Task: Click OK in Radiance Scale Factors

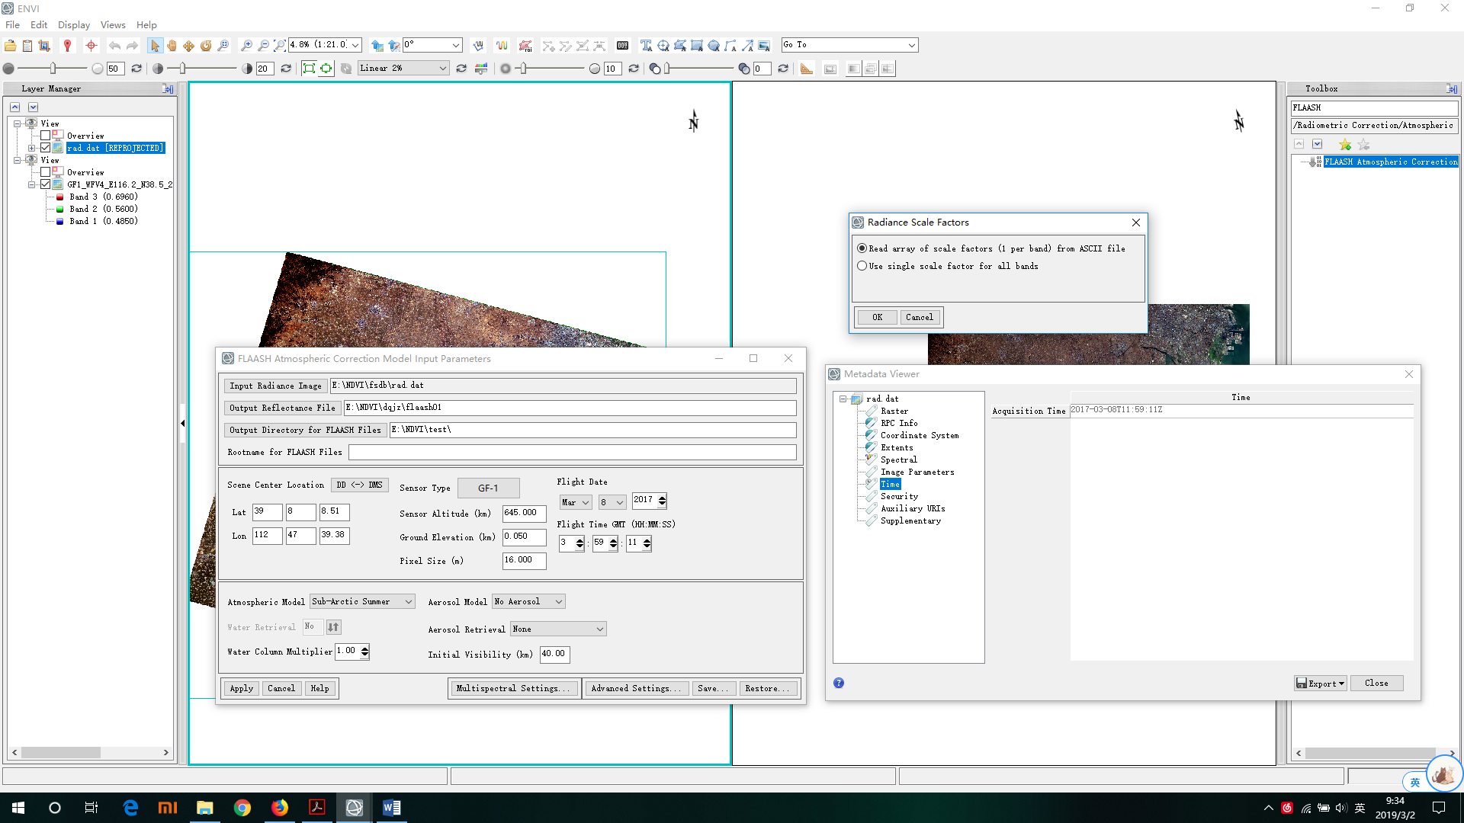Action: tap(877, 317)
